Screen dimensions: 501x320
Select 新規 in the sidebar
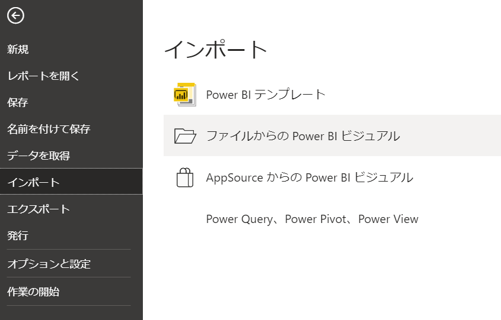pyautogui.click(x=18, y=50)
